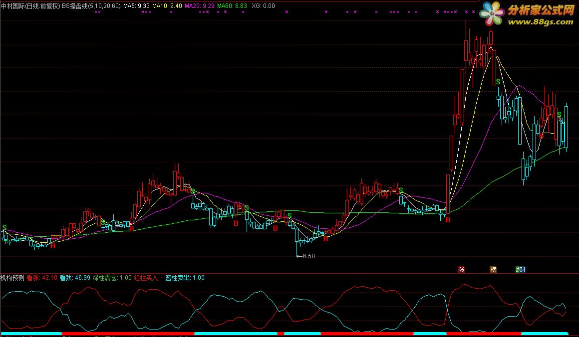579x337 pixels.
Task: Select the MA20: 9.29 indicator label
Action: click(200, 6)
